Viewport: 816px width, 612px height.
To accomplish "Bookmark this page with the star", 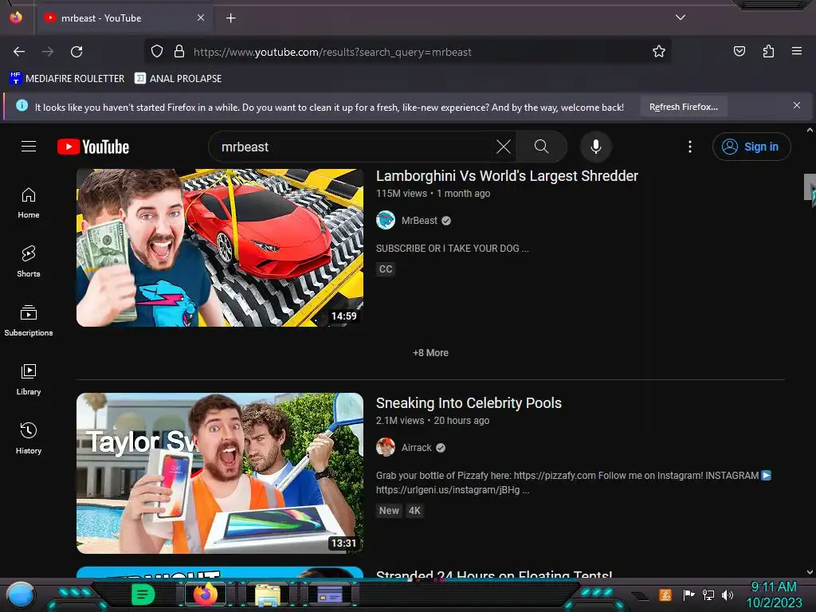I will tap(659, 52).
